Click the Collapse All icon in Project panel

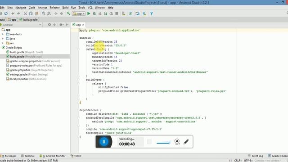[x=54, y=25]
